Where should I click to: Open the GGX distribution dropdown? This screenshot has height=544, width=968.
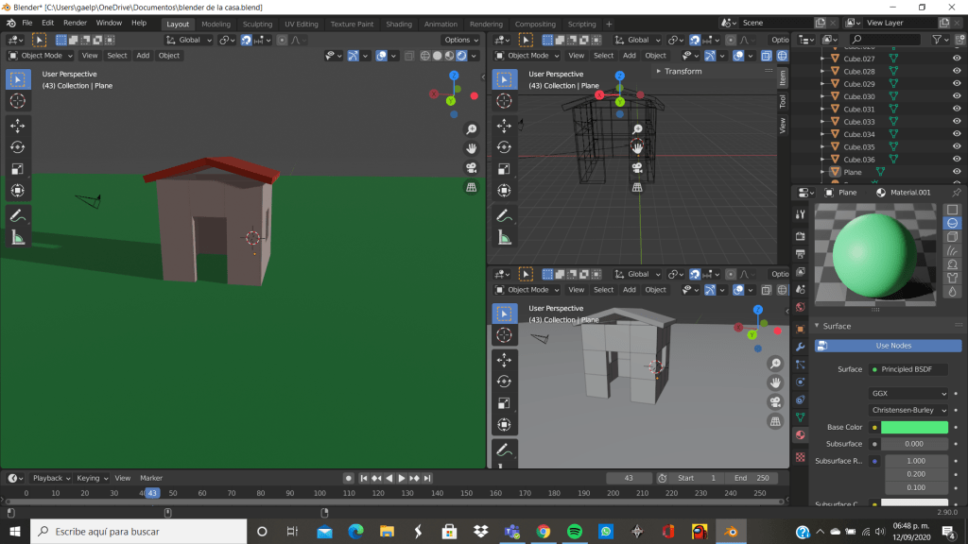907,394
